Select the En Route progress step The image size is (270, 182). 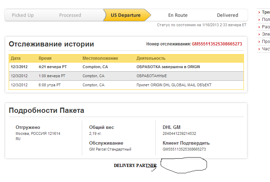[178, 15]
